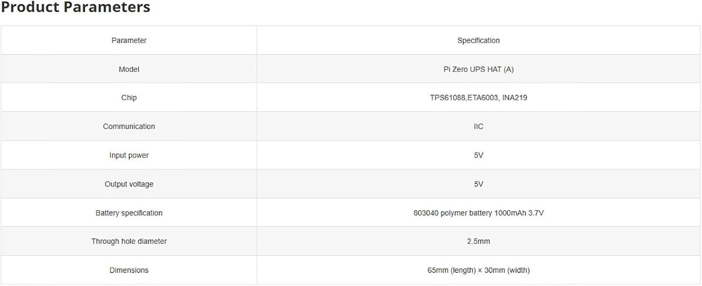Select the Through hole diameter label

(129, 242)
